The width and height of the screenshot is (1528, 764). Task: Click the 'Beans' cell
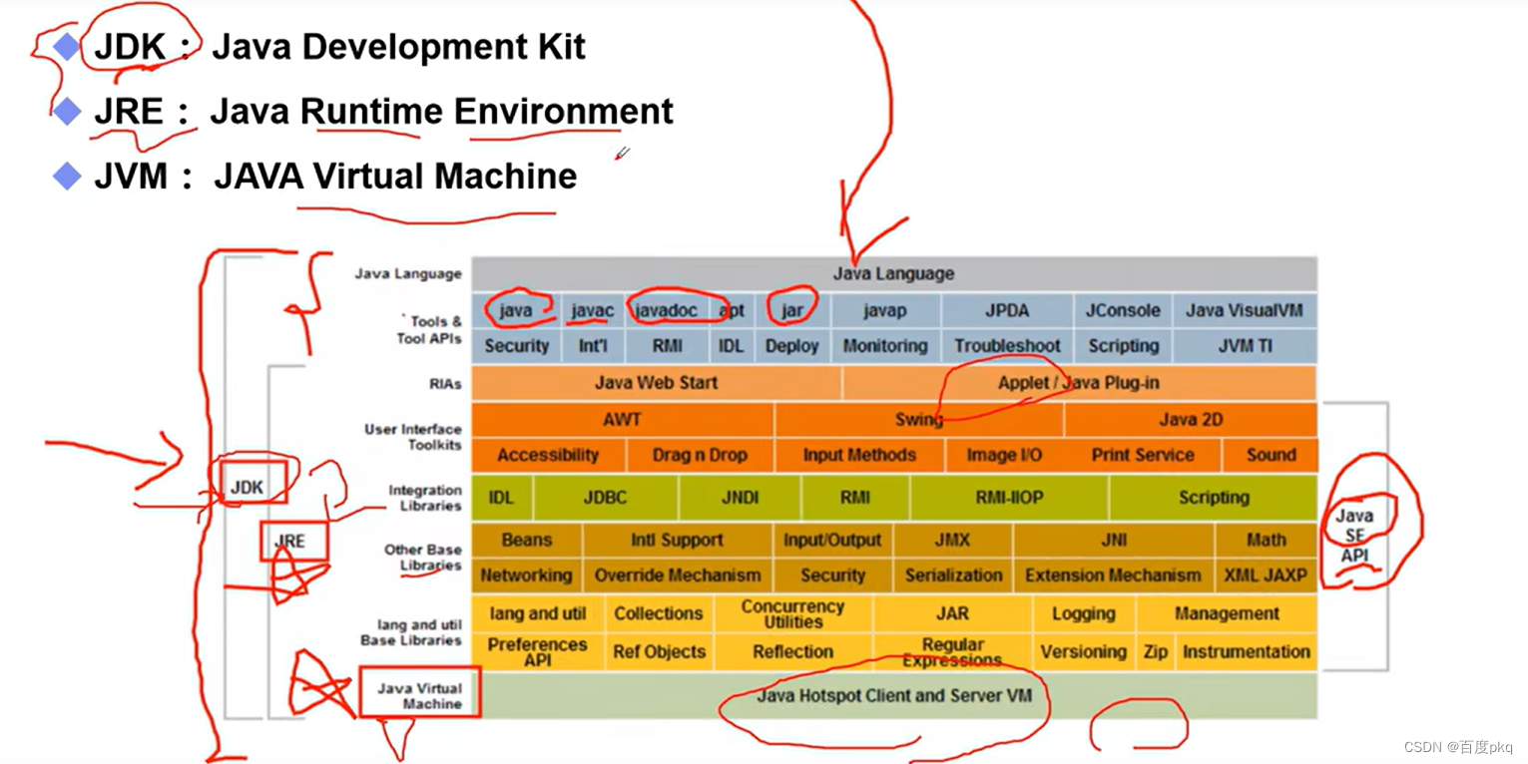pos(527,540)
